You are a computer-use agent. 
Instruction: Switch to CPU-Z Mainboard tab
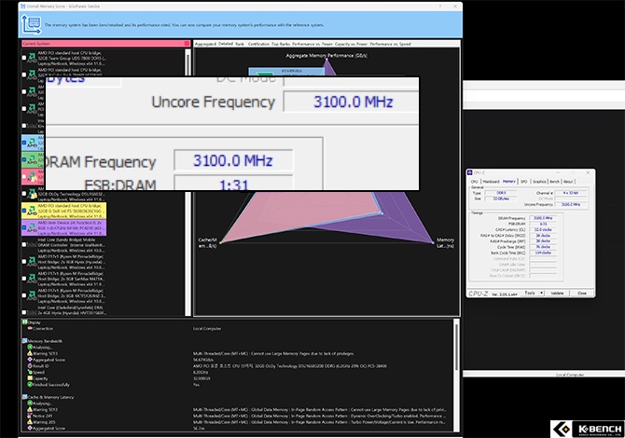tap(491, 182)
